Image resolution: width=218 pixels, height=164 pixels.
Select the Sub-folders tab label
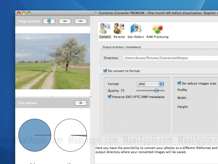click(135, 37)
